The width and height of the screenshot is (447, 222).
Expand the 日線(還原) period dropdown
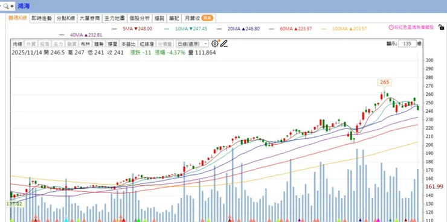pos(192,44)
